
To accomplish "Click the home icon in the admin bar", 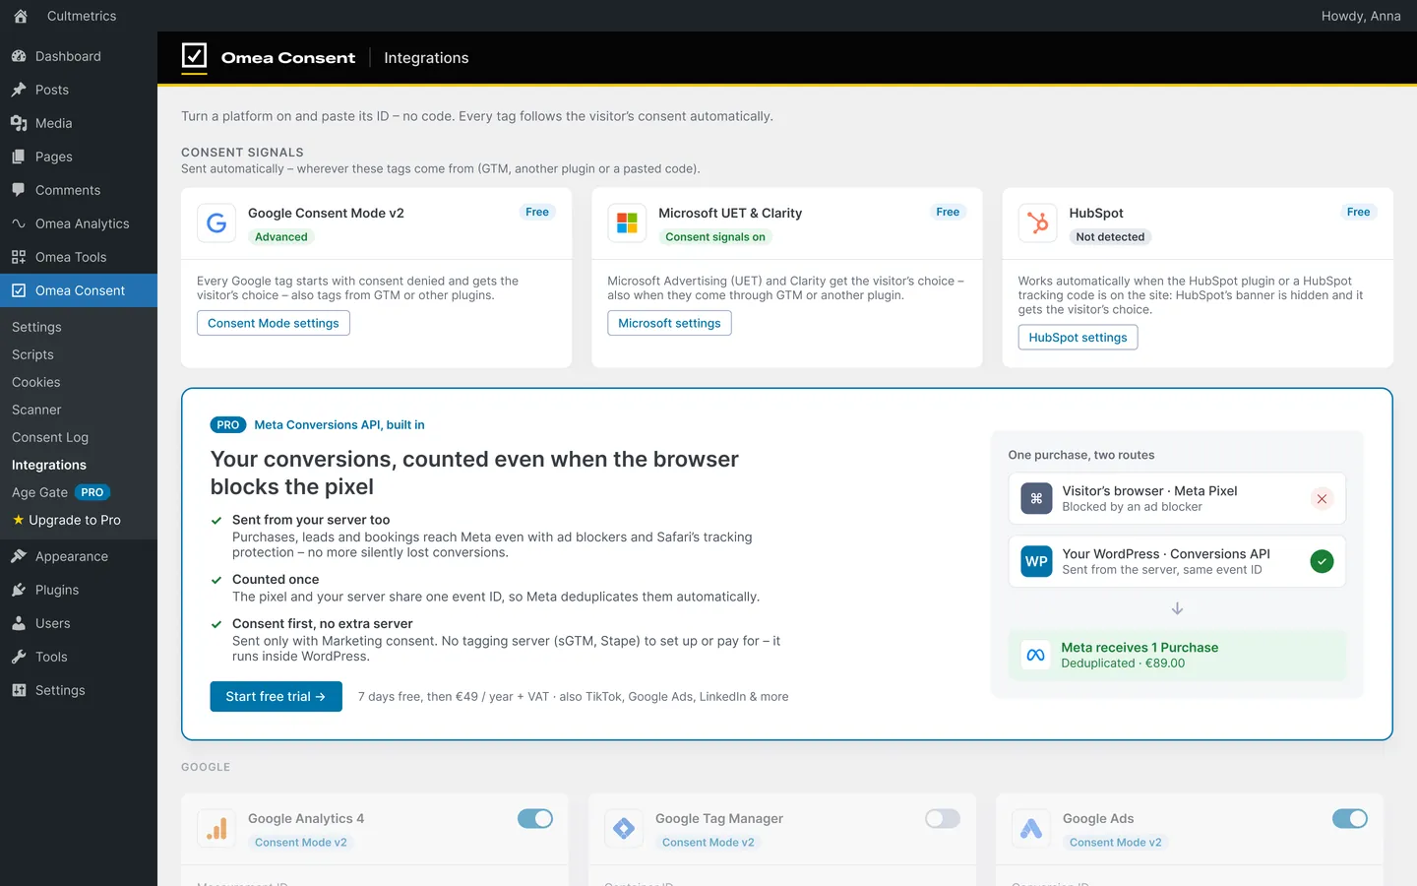I will 21,16.
